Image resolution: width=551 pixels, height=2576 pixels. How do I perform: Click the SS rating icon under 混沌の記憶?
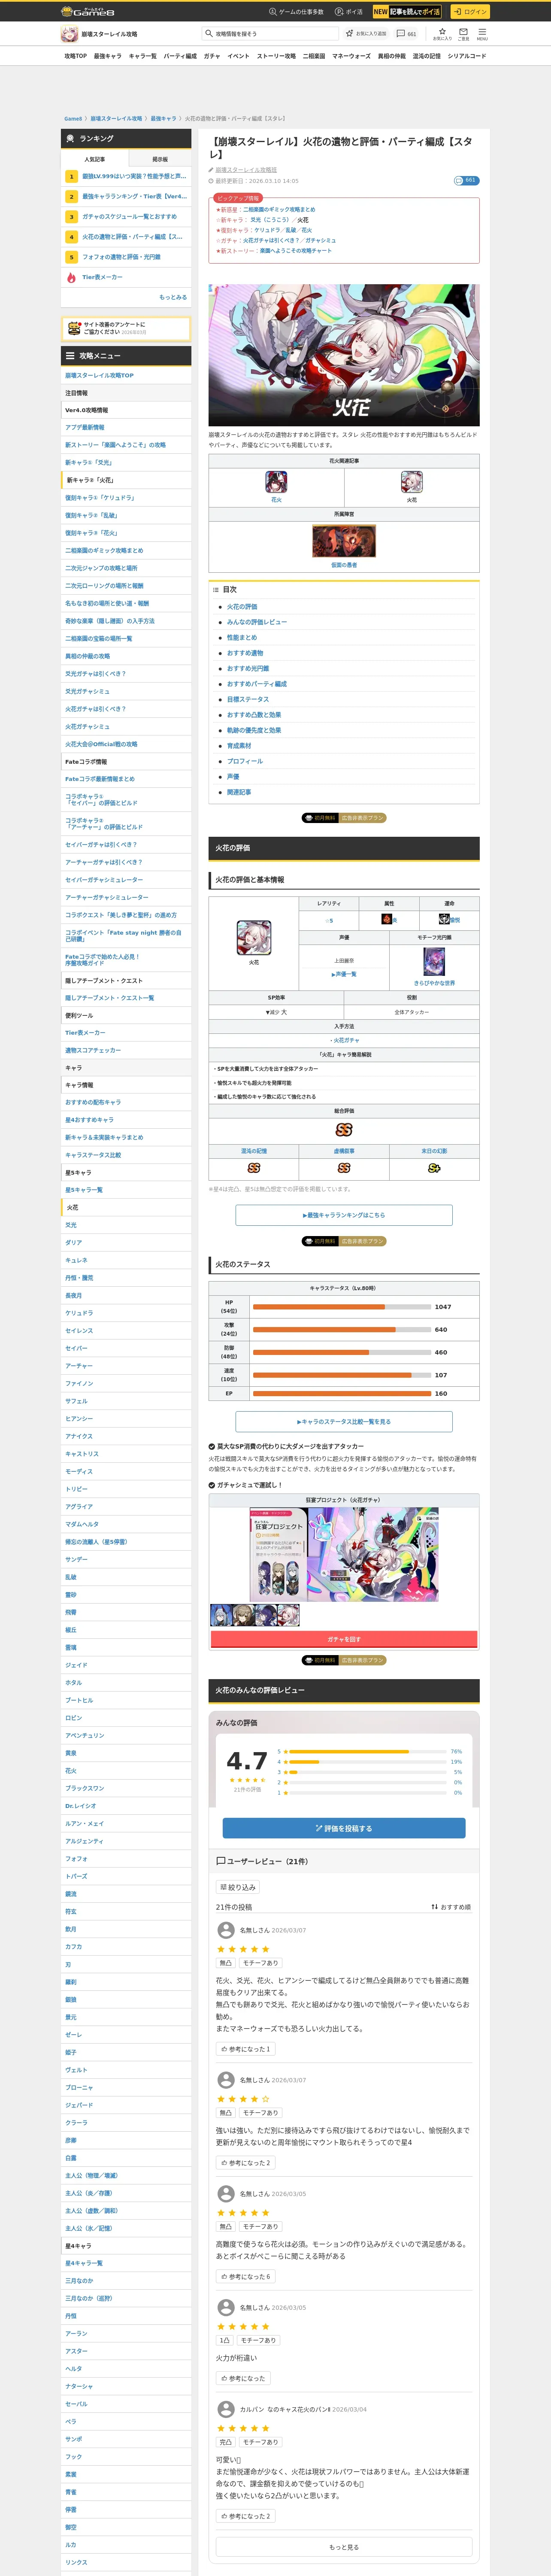pos(253,1168)
